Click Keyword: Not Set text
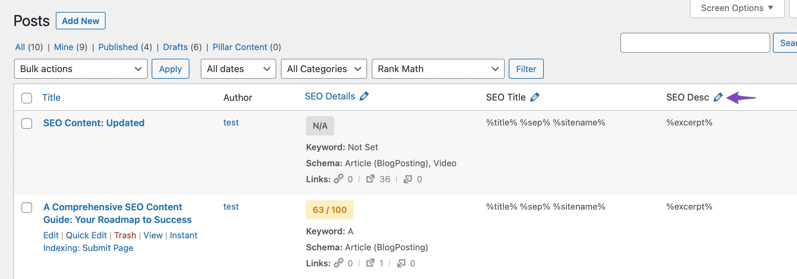The width and height of the screenshot is (797, 279). coord(342,147)
